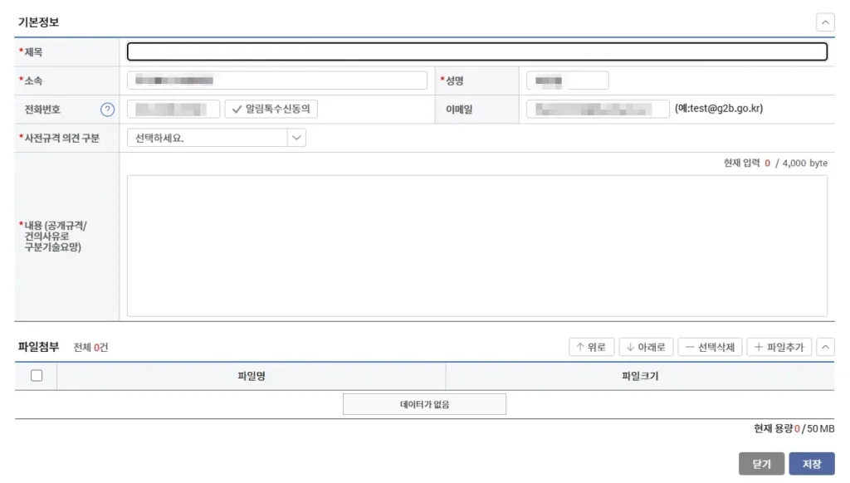Click inside the 내용 content text area
This screenshot has width=850, height=483.
476,245
